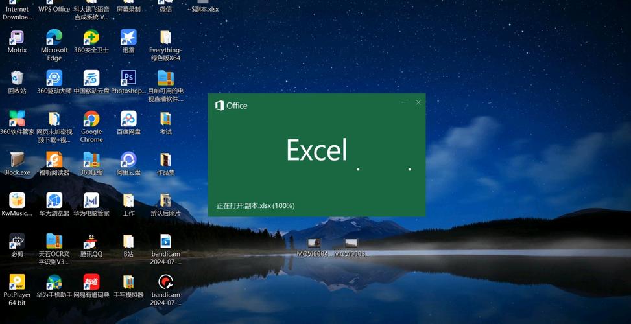Open the Motrix desktop shortcut
This screenshot has height=324, width=631.
click(17, 42)
